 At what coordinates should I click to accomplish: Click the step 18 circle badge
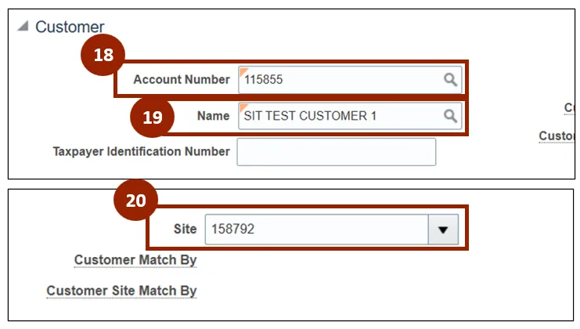pos(103,54)
